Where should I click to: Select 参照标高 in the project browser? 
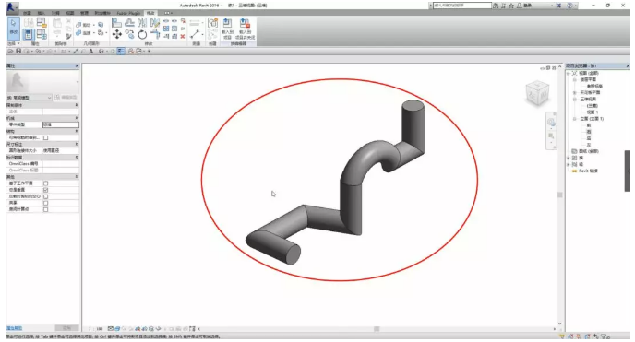[x=594, y=86]
